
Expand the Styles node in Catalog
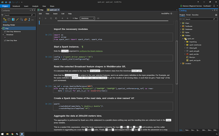pos(181,32)
